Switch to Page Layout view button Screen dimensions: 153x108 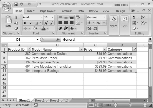point(95,105)
